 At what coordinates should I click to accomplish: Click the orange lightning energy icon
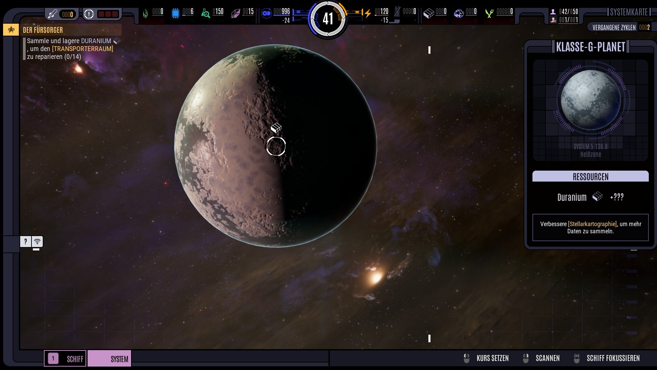tap(368, 14)
